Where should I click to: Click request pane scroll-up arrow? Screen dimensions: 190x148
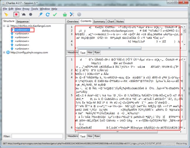[x=184, y=27]
